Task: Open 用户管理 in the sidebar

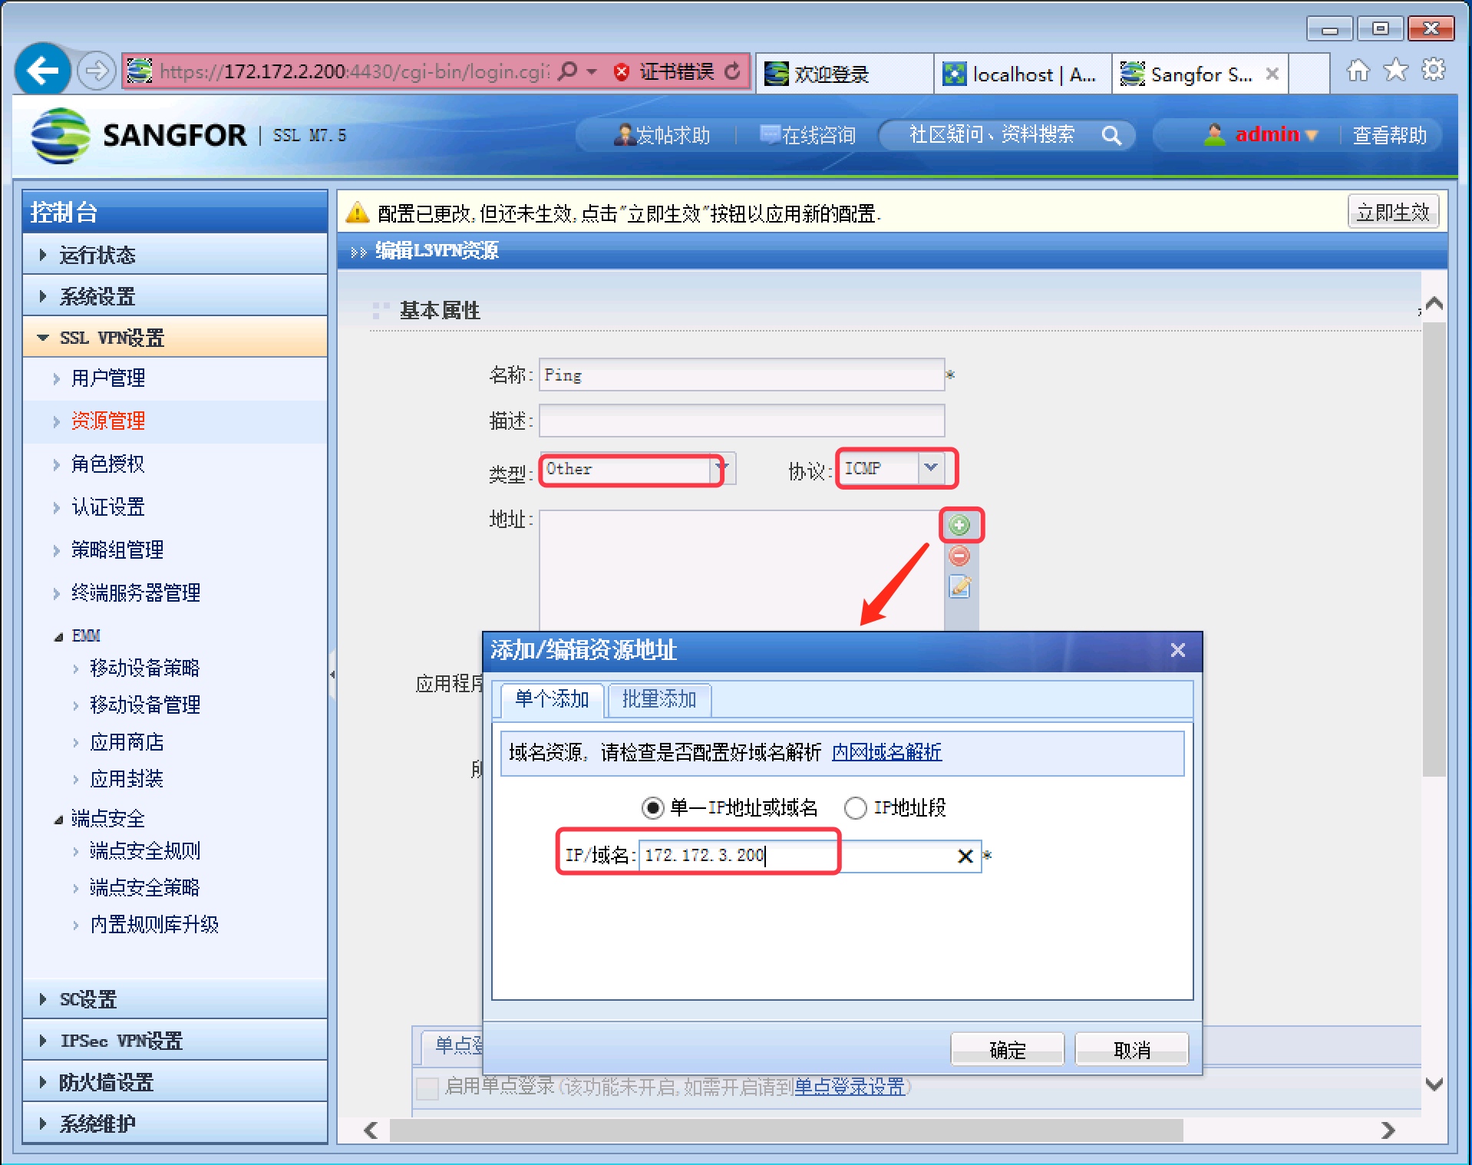Action: coord(108,378)
